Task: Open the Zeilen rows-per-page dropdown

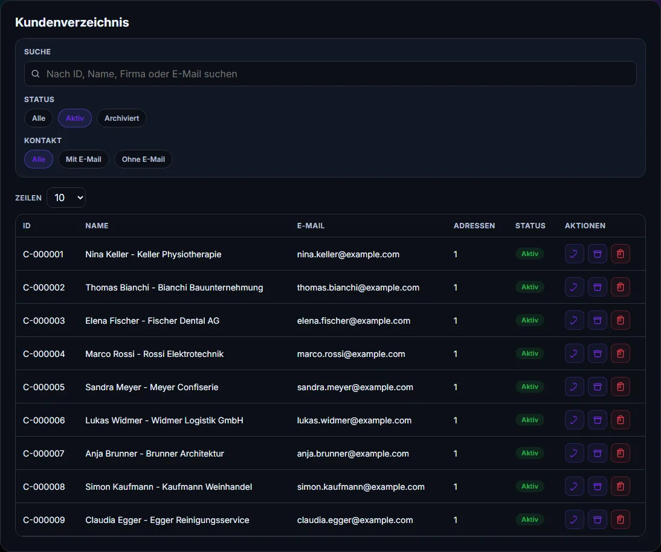Action: click(66, 197)
